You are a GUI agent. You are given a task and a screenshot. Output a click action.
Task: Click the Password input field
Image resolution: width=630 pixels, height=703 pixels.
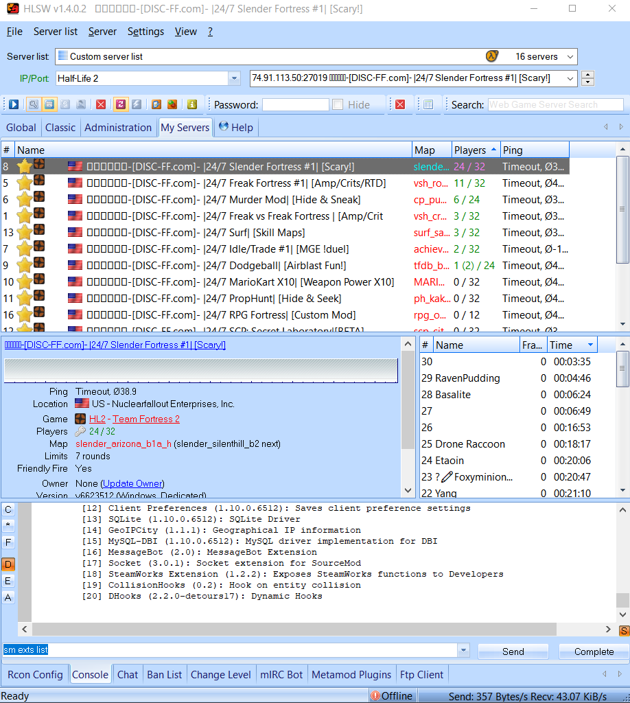pos(296,104)
